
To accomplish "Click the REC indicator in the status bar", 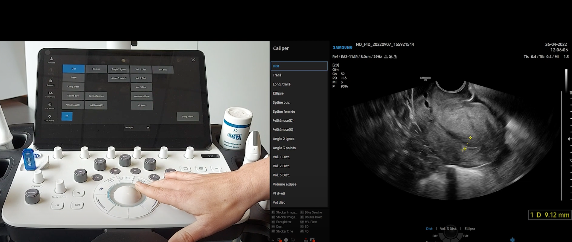I will [306, 240].
